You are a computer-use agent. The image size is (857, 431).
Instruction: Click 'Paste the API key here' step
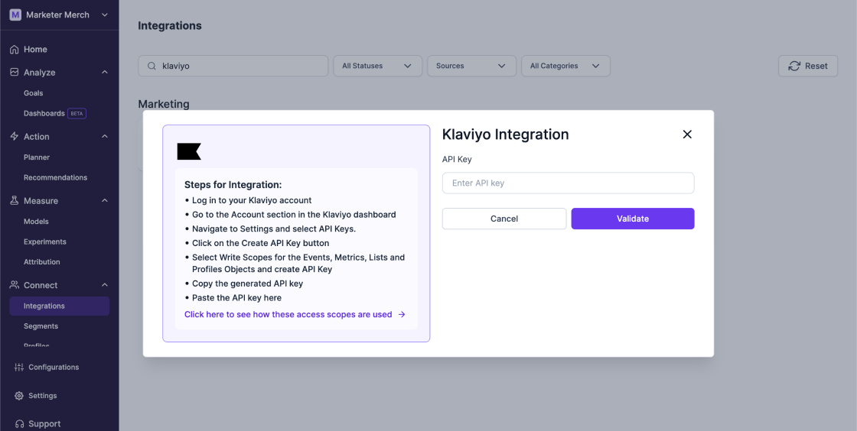point(236,298)
